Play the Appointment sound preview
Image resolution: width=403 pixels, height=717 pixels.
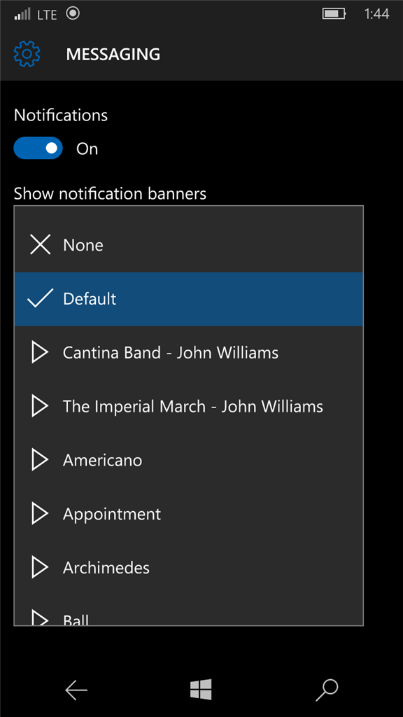(40, 514)
